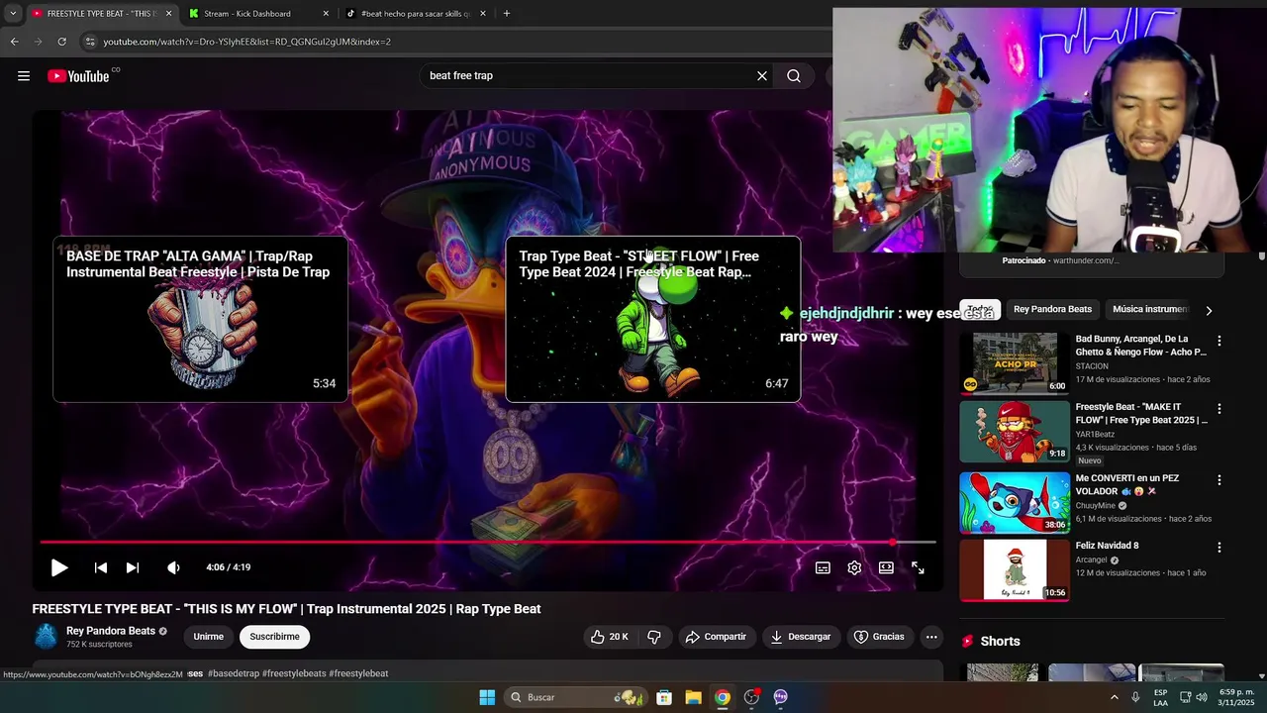
Task: Enter full screen mode
Action: [918, 567]
